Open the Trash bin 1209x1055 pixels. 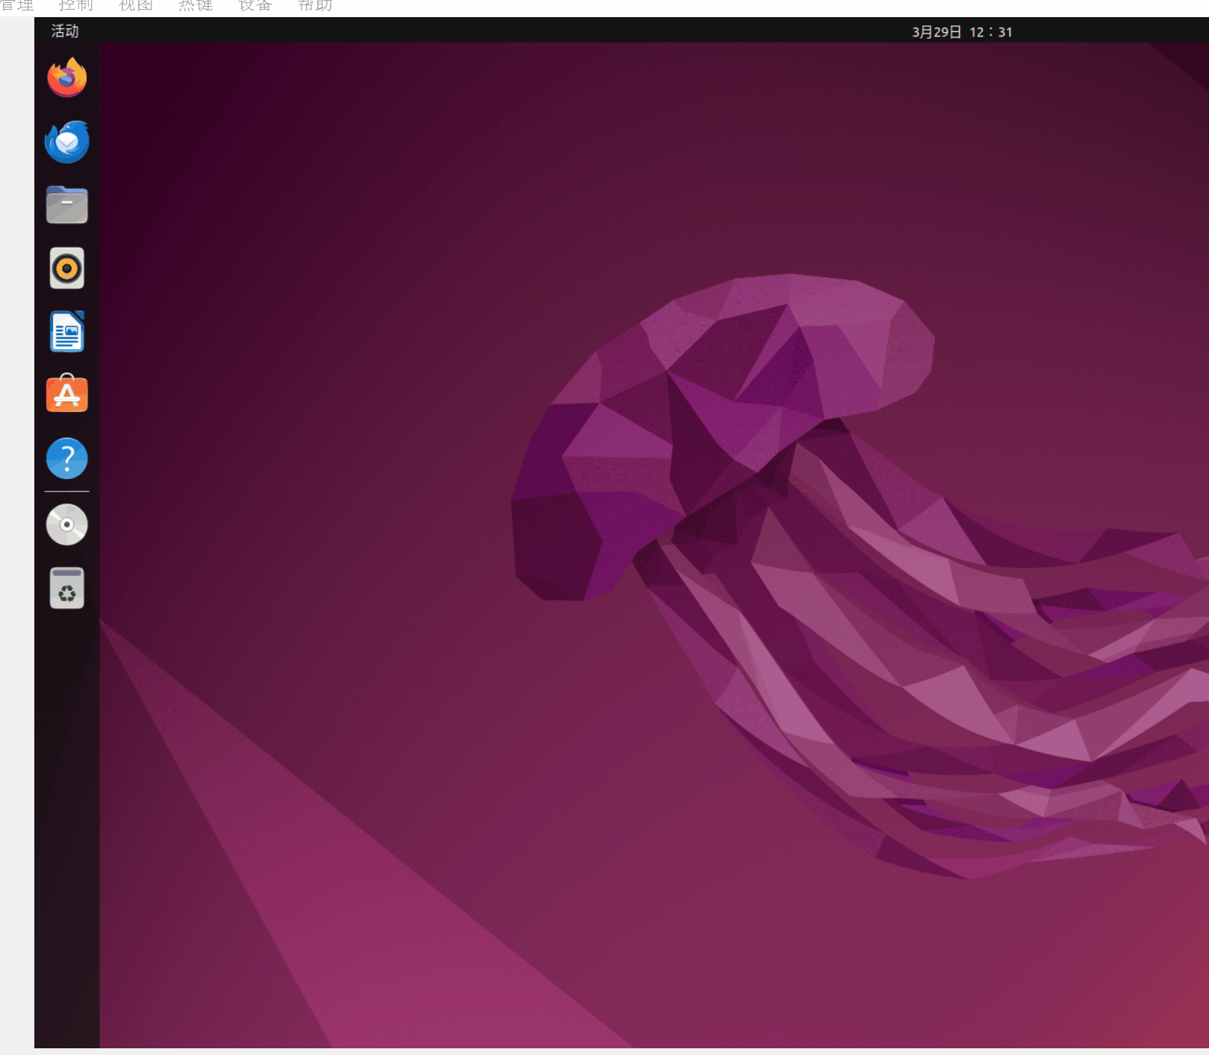pyautogui.click(x=67, y=588)
